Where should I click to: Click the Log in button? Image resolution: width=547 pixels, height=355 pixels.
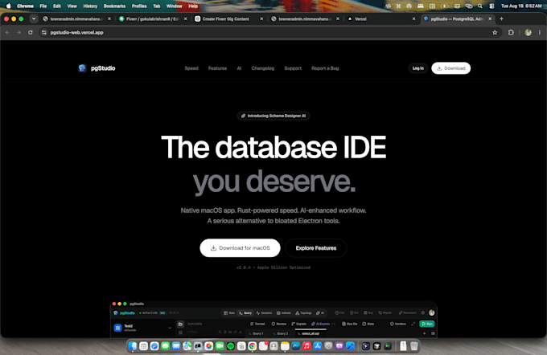click(418, 68)
